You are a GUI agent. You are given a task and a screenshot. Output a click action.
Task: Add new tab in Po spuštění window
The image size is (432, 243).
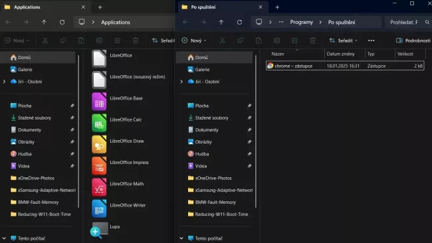(x=277, y=7)
